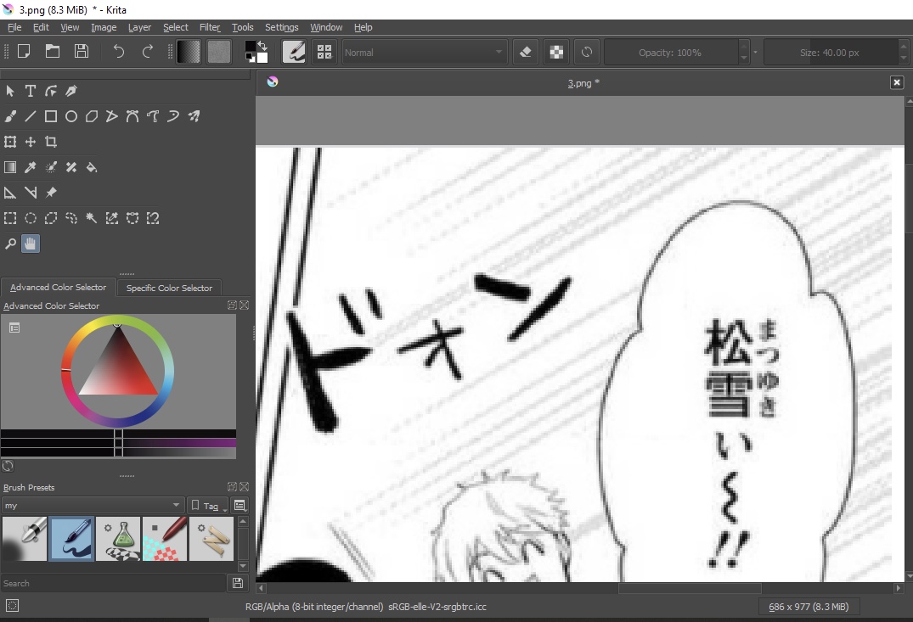
Task: Open the File menu
Action: (x=14, y=27)
